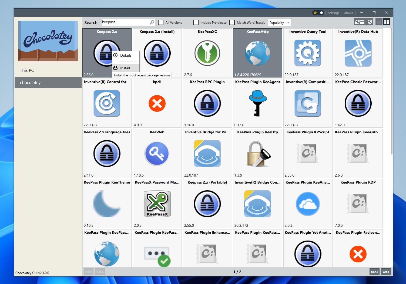Click the KeePass Classic Passwor... padlock icon
This screenshot has height=284, width=406.
pos(358,103)
